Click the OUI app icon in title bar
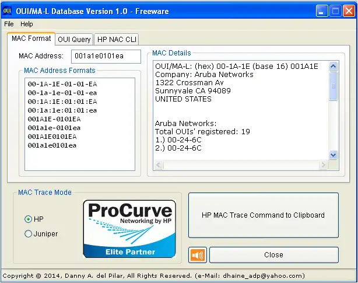The image size is (358, 283). [8, 11]
